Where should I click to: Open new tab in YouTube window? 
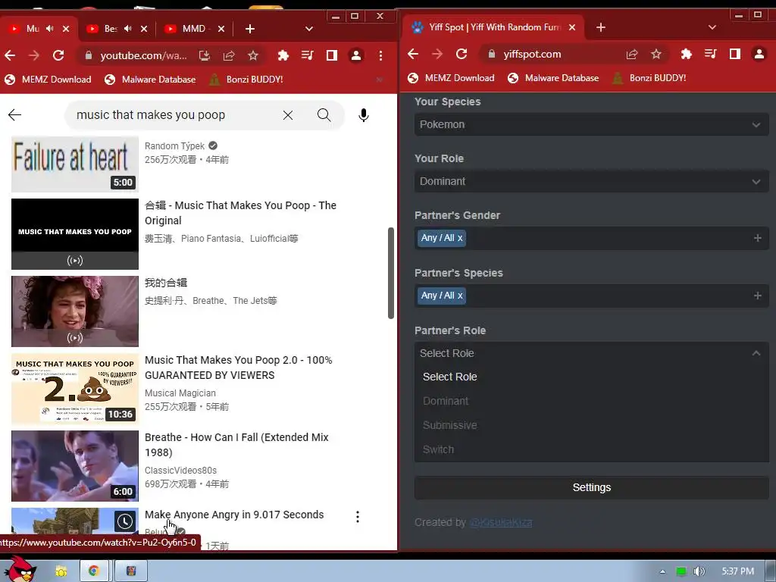click(x=250, y=29)
